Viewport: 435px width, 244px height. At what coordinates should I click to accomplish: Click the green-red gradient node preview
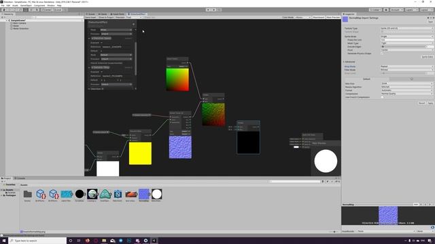(x=177, y=79)
